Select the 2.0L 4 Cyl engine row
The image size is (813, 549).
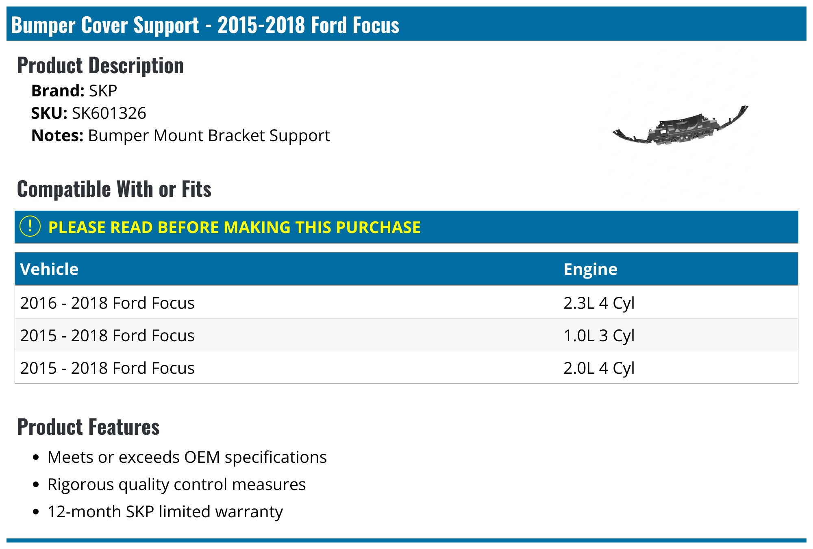(406, 368)
